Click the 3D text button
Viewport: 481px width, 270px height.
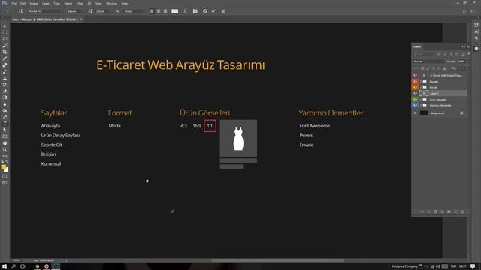(x=223, y=11)
